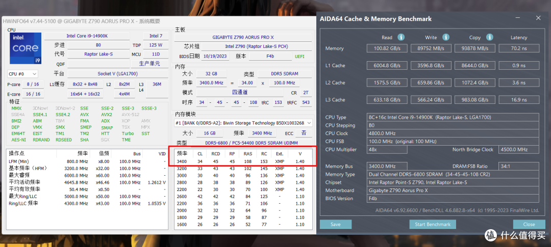Click the Memory Type Dual Channel DDR5-6800 field
The image size is (551, 247).
click(453, 174)
